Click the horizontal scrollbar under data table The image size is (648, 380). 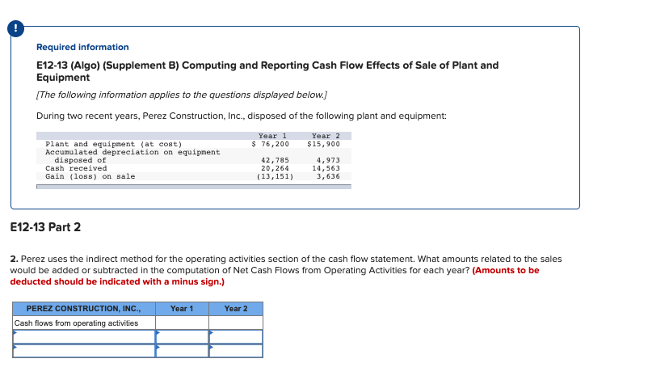coord(194,187)
